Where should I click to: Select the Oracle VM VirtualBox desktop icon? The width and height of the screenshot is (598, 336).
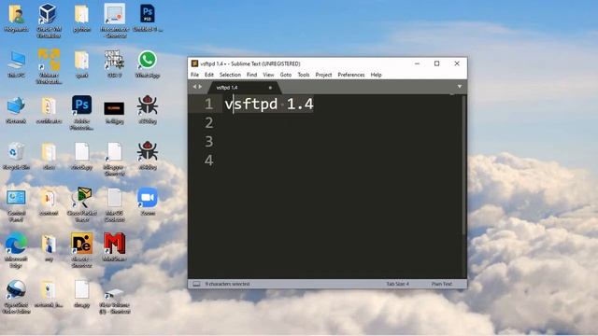(49, 21)
